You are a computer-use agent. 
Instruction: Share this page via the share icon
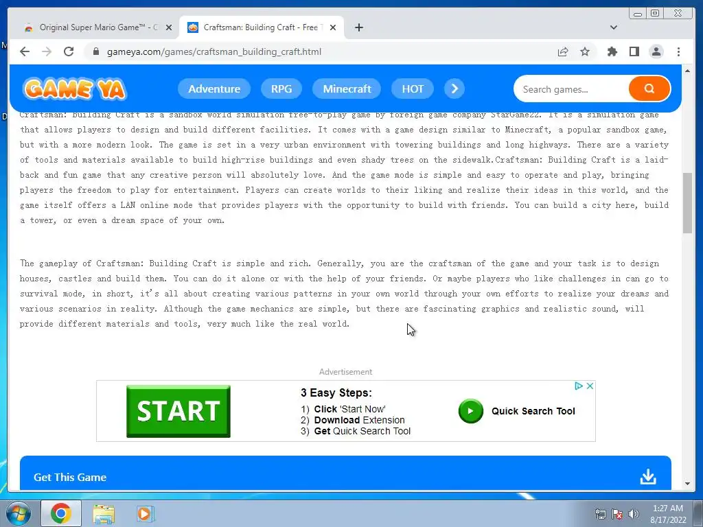pyautogui.click(x=563, y=51)
